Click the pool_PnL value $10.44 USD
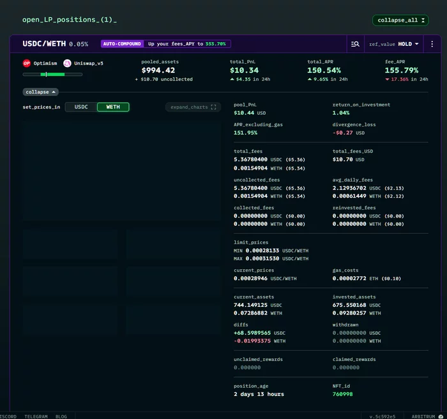Viewport: 447px width, 419px height. (x=250, y=113)
